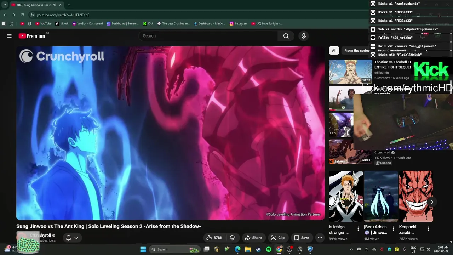Play the Beru Arises short

381,196
